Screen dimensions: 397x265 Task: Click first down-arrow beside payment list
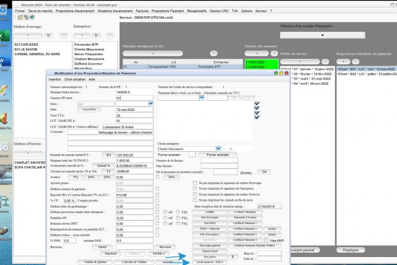click(x=257, y=103)
